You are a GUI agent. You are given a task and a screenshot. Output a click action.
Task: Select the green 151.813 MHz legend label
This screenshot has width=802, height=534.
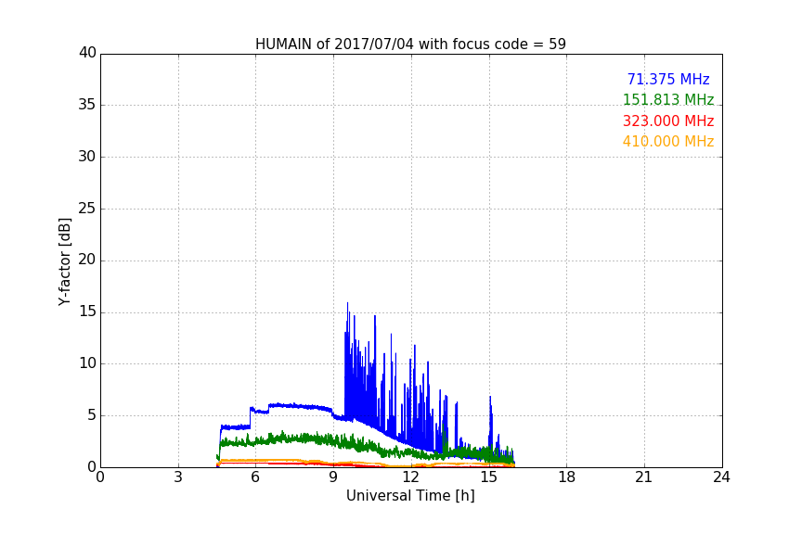tap(668, 99)
